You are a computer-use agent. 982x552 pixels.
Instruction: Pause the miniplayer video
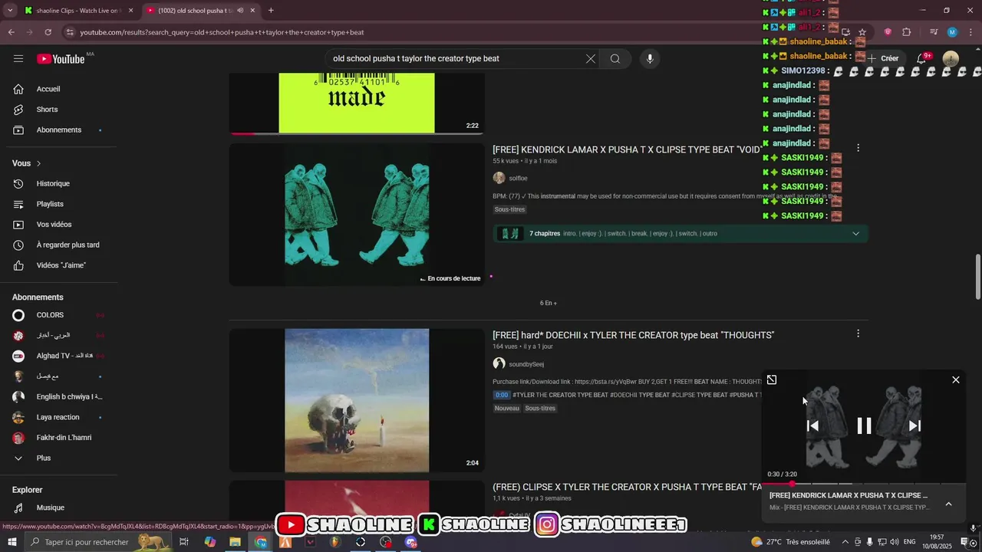click(864, 426)
